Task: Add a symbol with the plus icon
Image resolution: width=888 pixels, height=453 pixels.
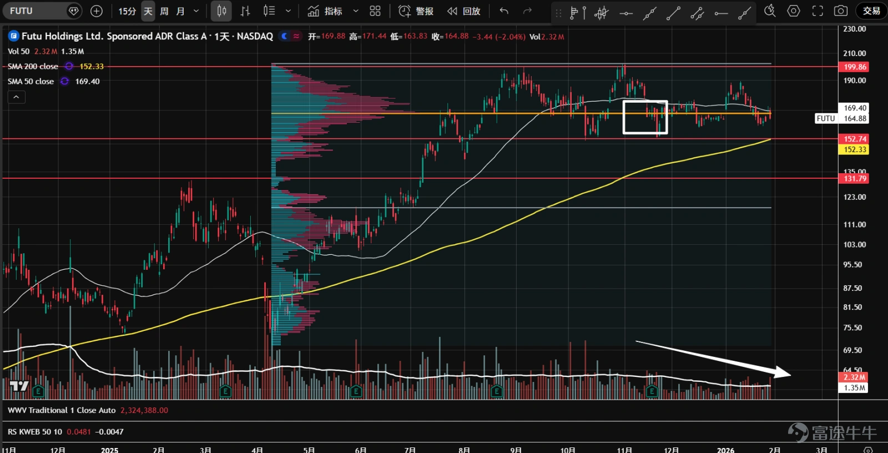Action: click(97, 11)
